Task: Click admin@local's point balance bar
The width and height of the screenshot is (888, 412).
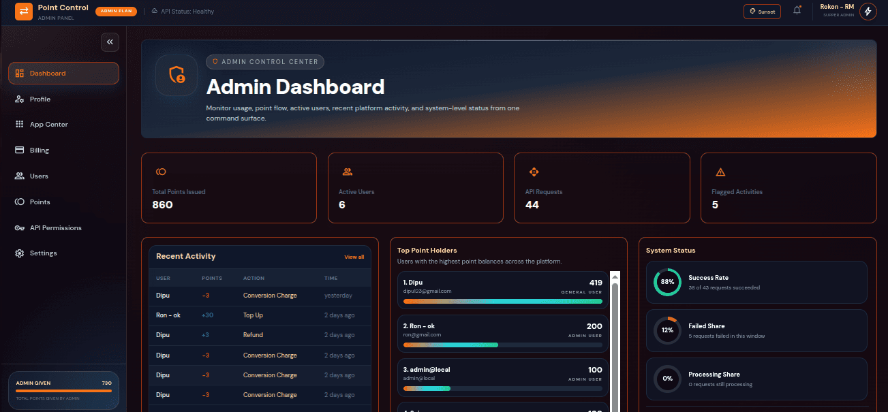Action: [503, 388]
